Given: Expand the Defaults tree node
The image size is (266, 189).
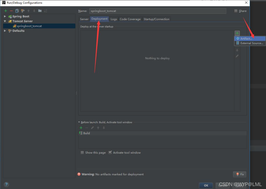Looking at the screenshot, I should pos(5,31).
